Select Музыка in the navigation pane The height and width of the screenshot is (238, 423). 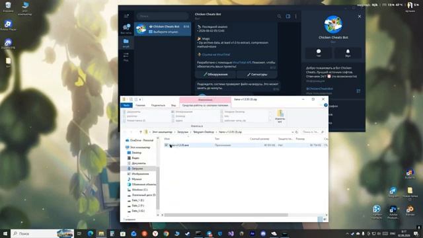point(134,179)
